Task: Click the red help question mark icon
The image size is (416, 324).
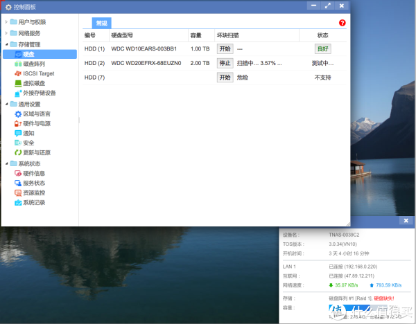Action: pos(342,23)
